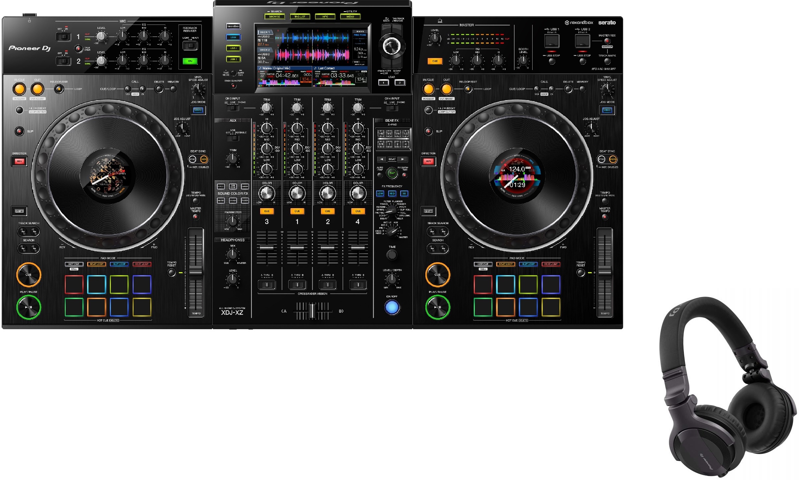Activate the master CUE button
Screen dimensions: 799x480
pos(435,61)
